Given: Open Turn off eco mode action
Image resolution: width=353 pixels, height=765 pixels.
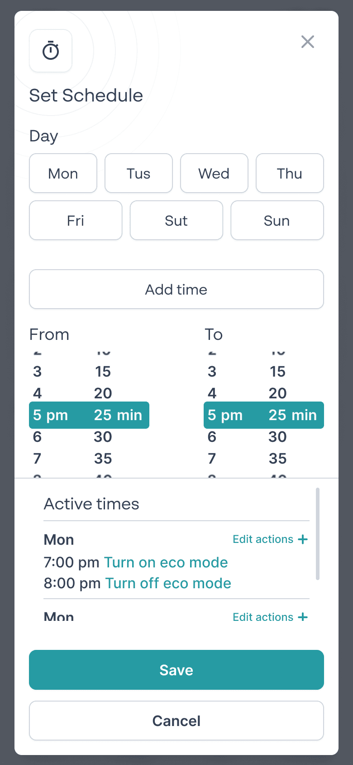Looking at the screenshot, I should (168, 583).
